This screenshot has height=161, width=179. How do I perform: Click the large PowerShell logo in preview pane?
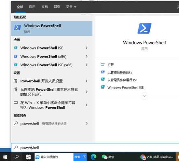pos(145,28)
